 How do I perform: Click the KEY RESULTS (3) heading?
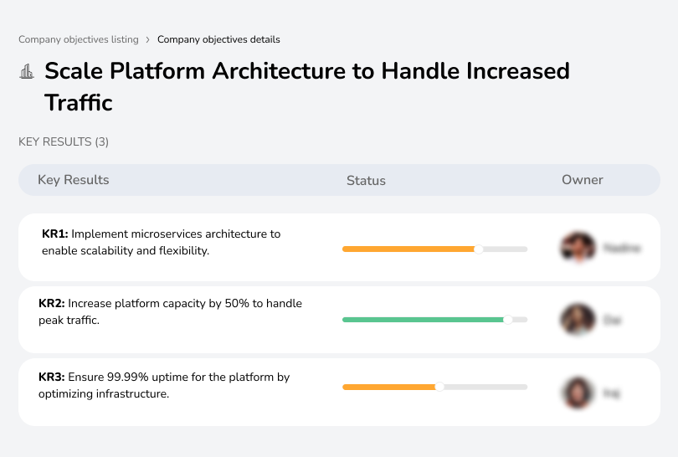point(64,141)
